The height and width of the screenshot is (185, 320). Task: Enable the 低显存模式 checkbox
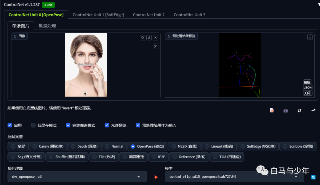pyautogui.click(x=33, y=125)
